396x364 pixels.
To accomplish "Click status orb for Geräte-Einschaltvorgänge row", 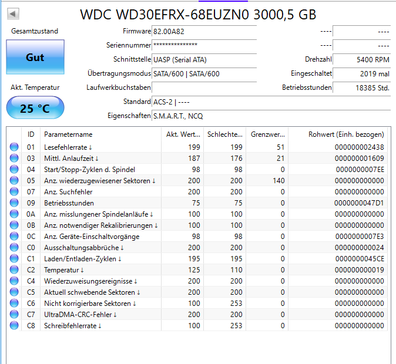I will (14, 236).
